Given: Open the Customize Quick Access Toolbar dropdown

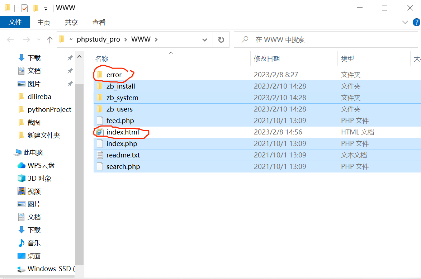Looking at the screenshot, I should (x=46, y=9).
